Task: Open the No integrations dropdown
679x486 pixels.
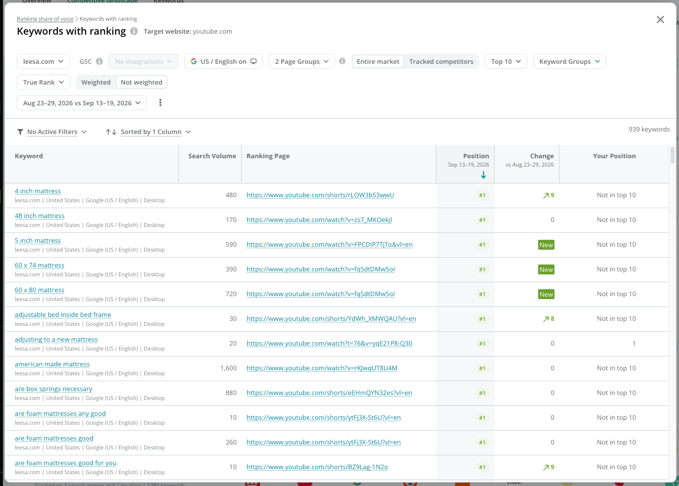Action: (143, 61)
